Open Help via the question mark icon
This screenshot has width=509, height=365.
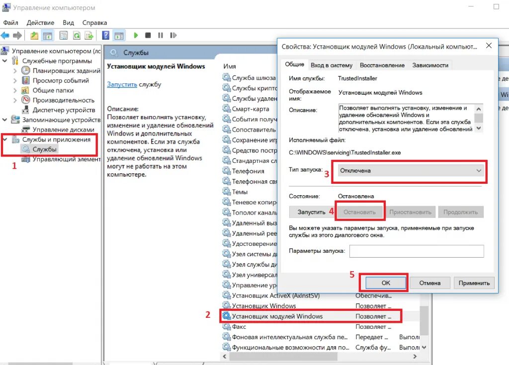point(105,35)
